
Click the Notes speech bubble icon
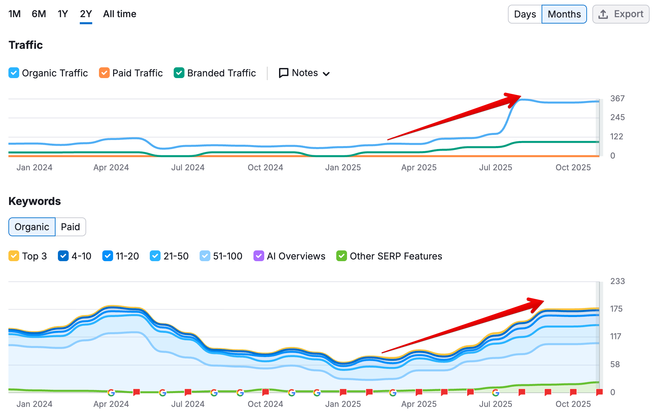tap(284, 73)
